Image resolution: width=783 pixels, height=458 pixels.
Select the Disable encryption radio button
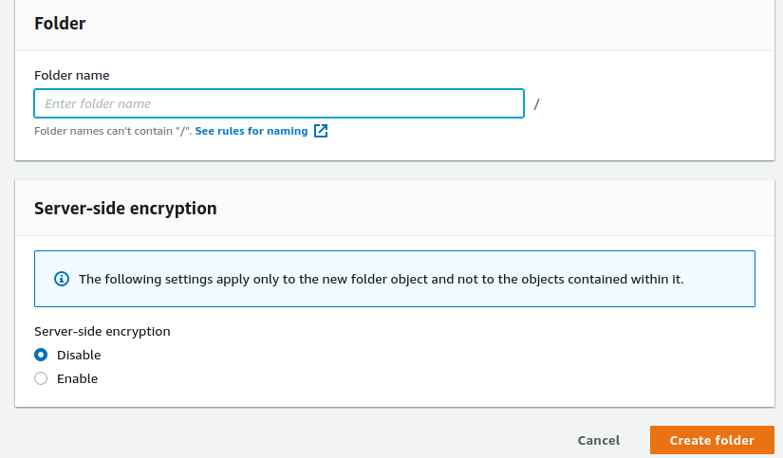tap(41, 355)
